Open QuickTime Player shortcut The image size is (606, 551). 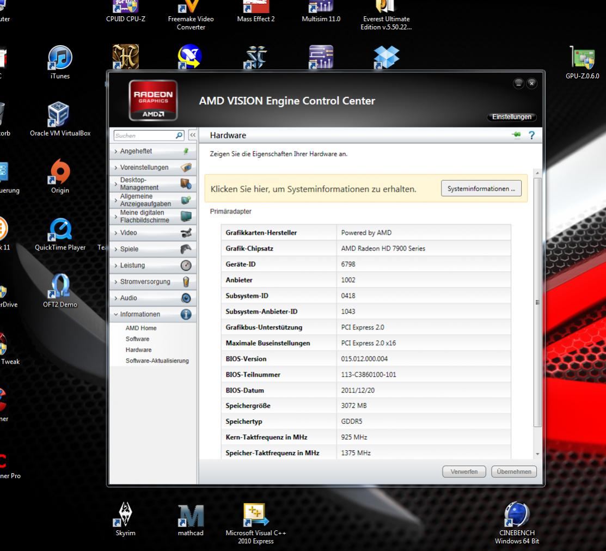[x=60, y=234]
